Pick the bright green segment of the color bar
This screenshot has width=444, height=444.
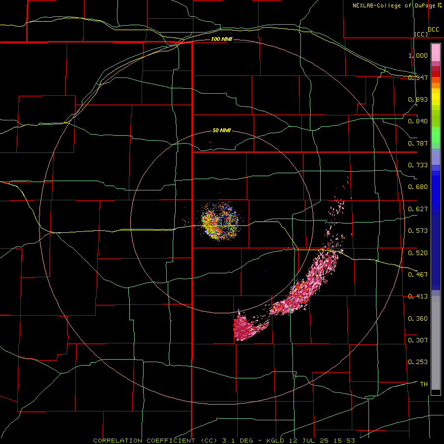(x=436, y=135)
